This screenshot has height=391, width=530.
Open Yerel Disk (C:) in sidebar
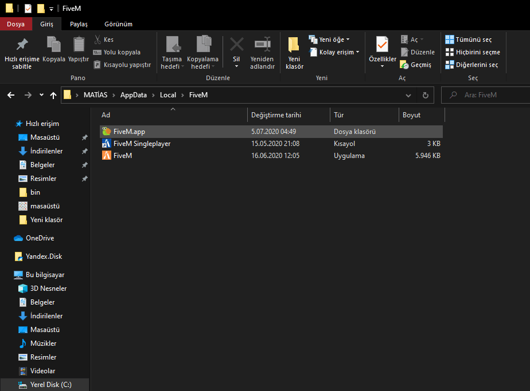[x=45, y=385]
